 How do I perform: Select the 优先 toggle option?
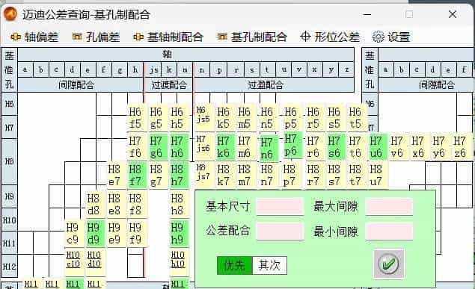[234, 265]
